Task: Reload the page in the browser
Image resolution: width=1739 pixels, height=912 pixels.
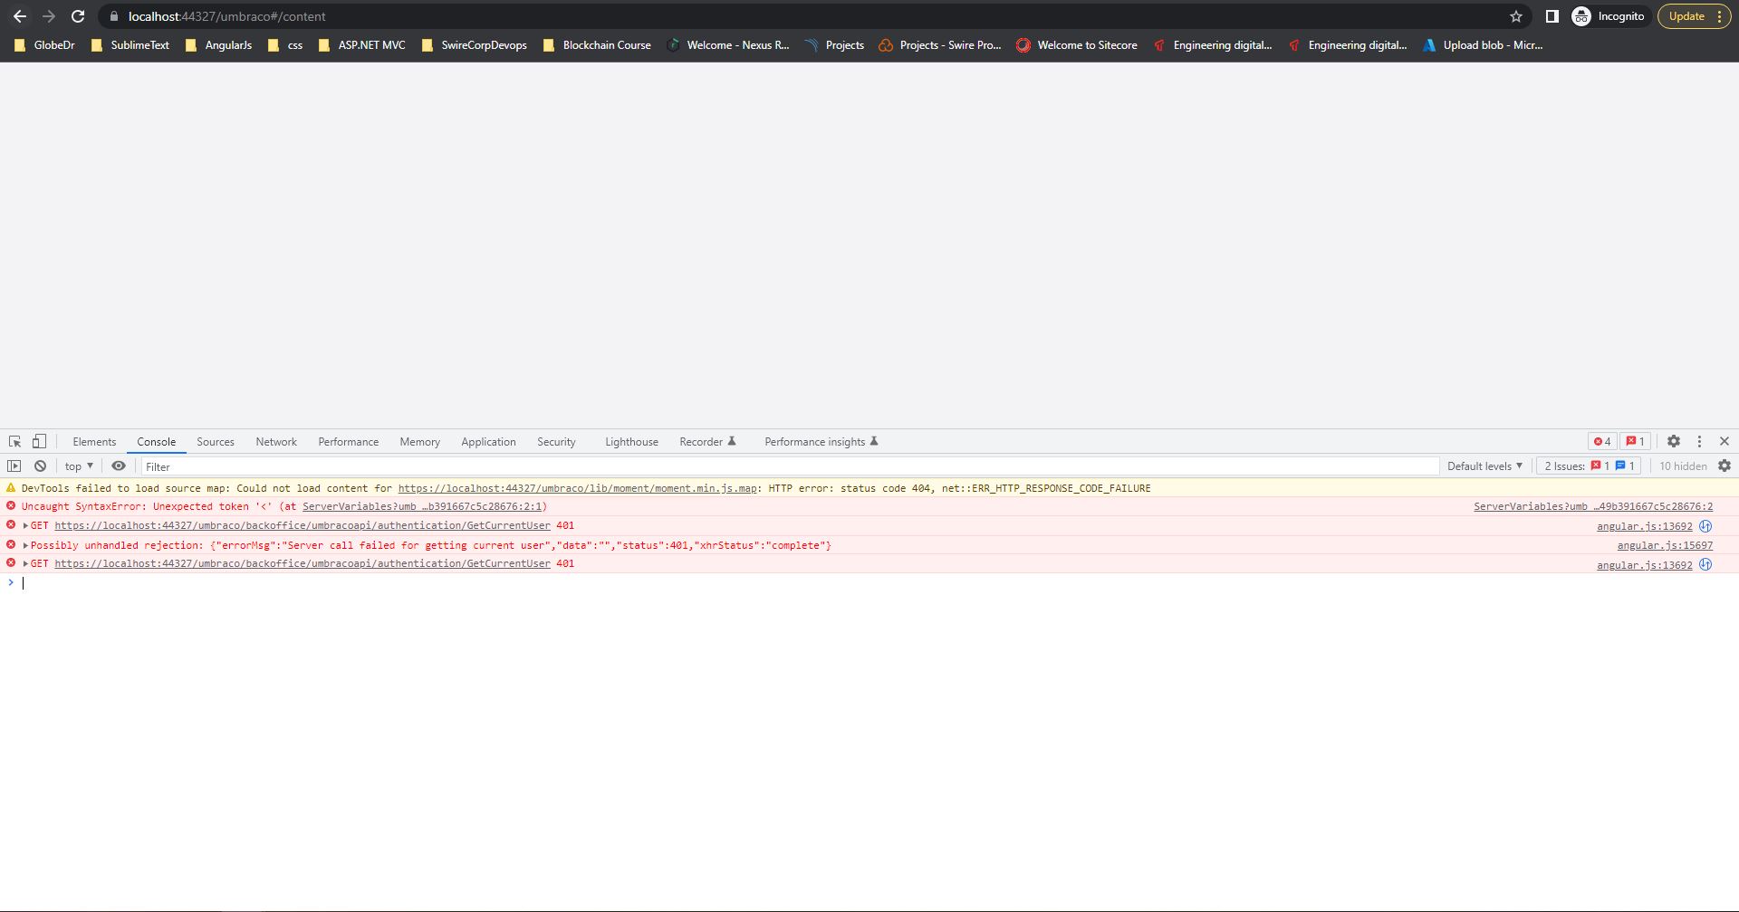Action: pos(78,16)
